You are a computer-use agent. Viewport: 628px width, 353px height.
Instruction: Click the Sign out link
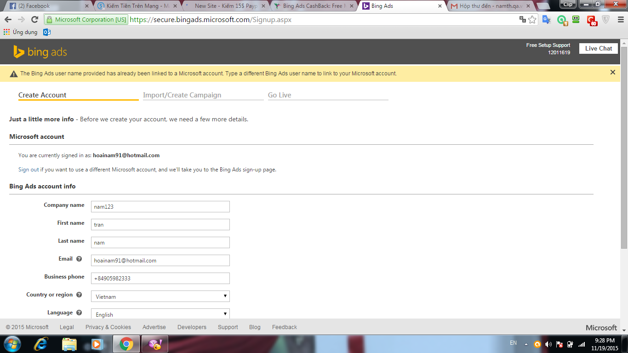point(29,170)
